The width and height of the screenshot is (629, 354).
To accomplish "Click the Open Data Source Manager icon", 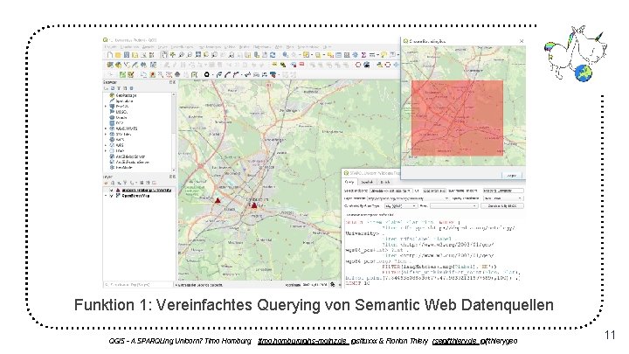I will [110, 65].
